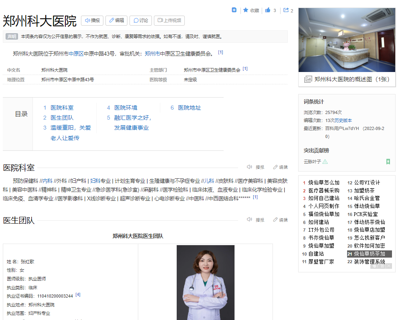Click the star 收藏 favorite icon
The height and width of the screenshot is (320, 400).
pyautogui.click(x=246, y=10)
